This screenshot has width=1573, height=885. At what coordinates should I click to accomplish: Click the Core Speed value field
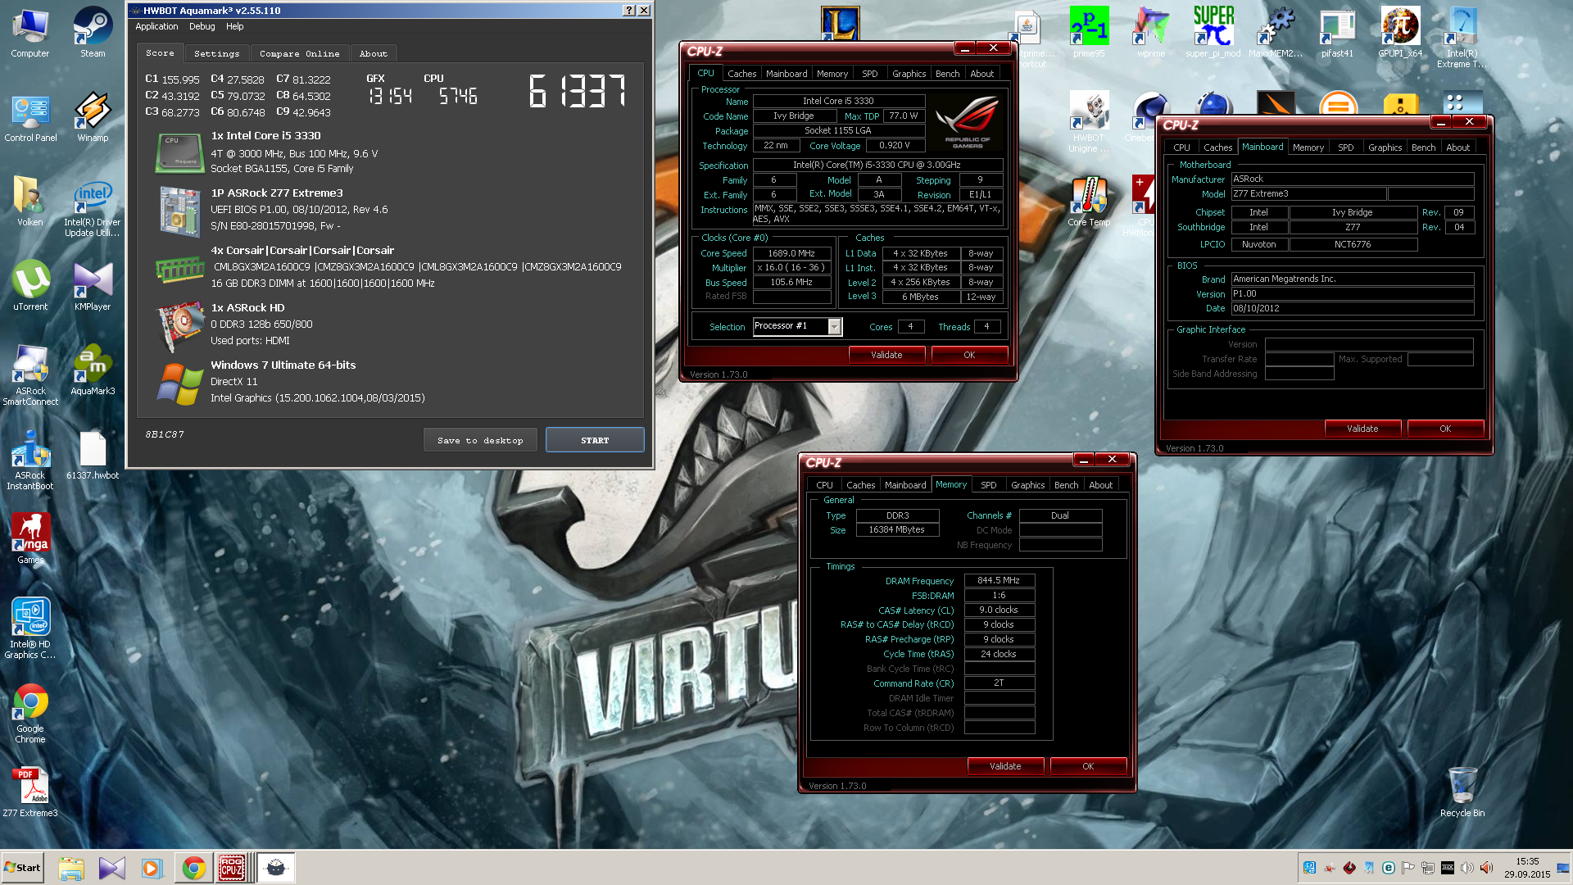791,253
